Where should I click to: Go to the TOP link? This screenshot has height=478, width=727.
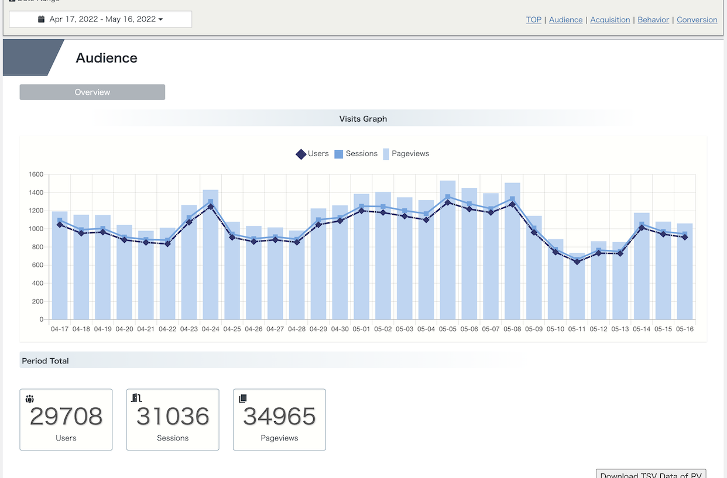533,20
